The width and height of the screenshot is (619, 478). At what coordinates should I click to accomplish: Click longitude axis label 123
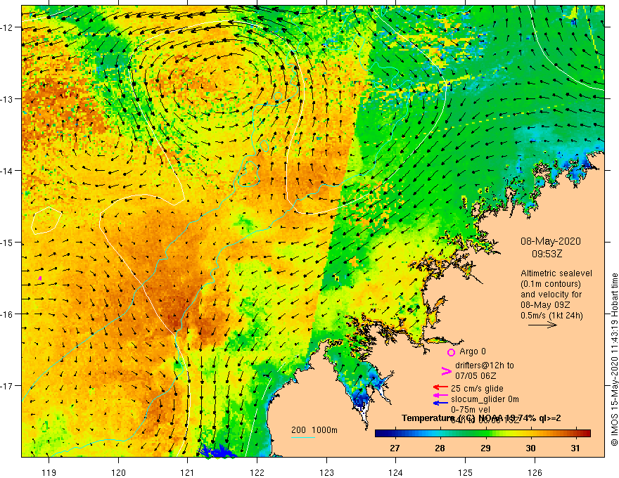coord(326,472)
